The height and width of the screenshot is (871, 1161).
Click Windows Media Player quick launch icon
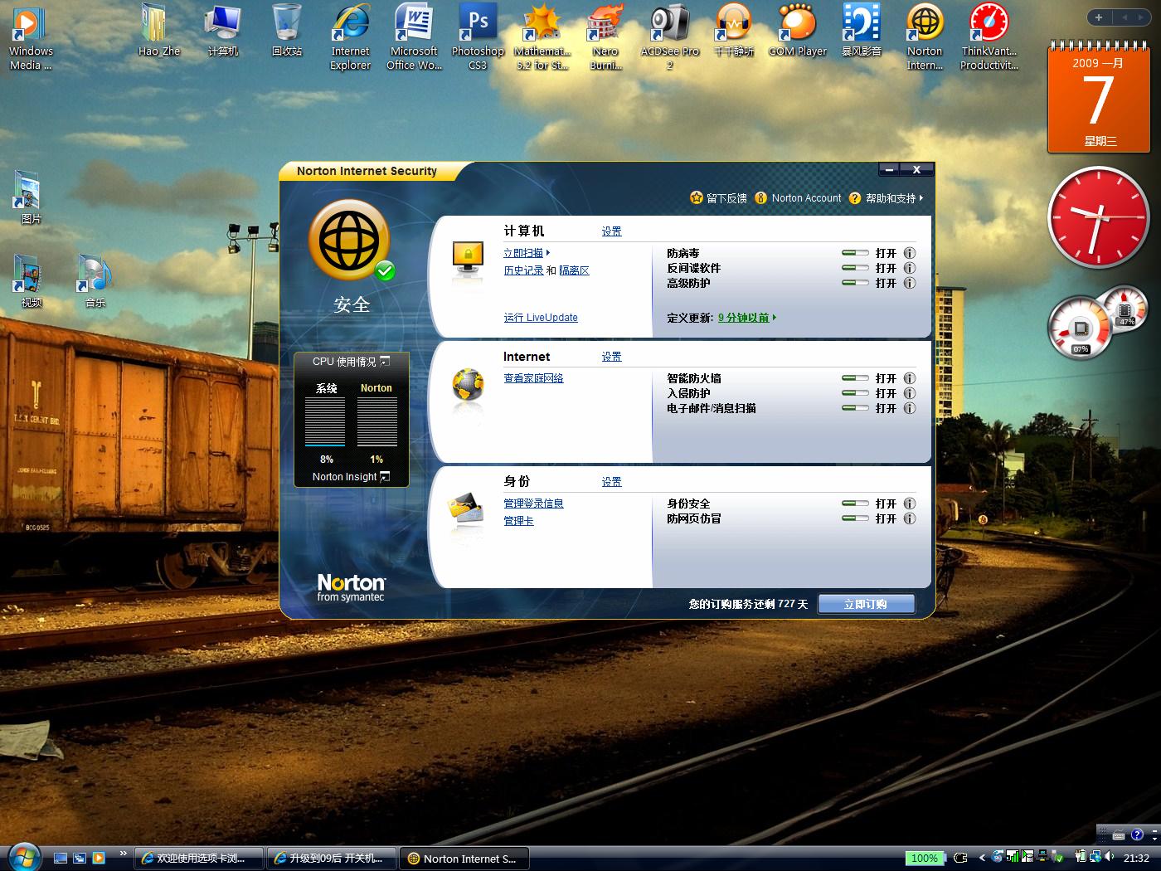coord(99,858)
